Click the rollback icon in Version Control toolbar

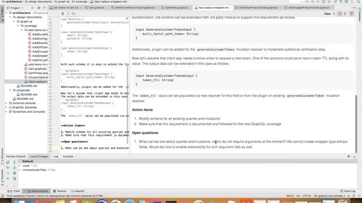click(8, 173)
